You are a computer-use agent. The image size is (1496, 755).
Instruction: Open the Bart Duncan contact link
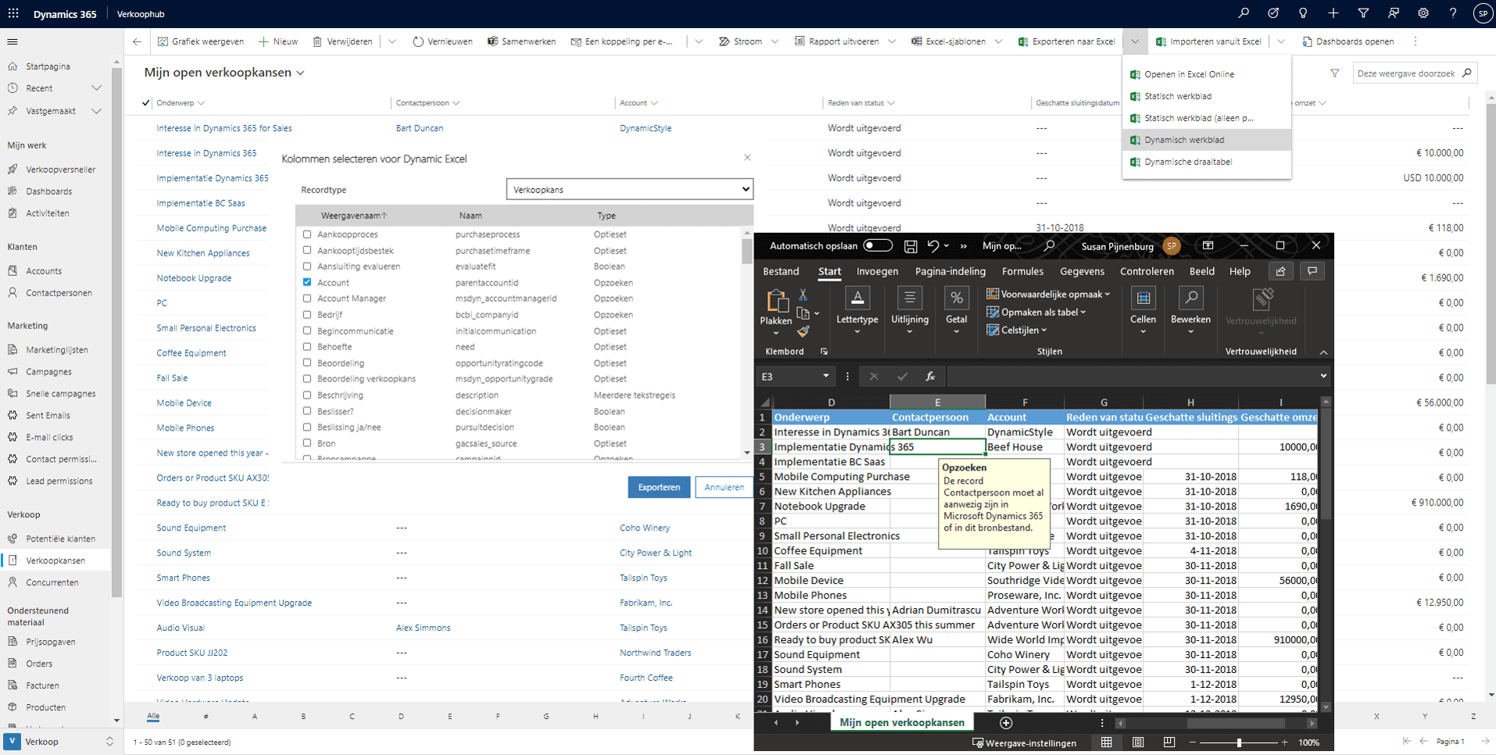click(x=420, y=128)
